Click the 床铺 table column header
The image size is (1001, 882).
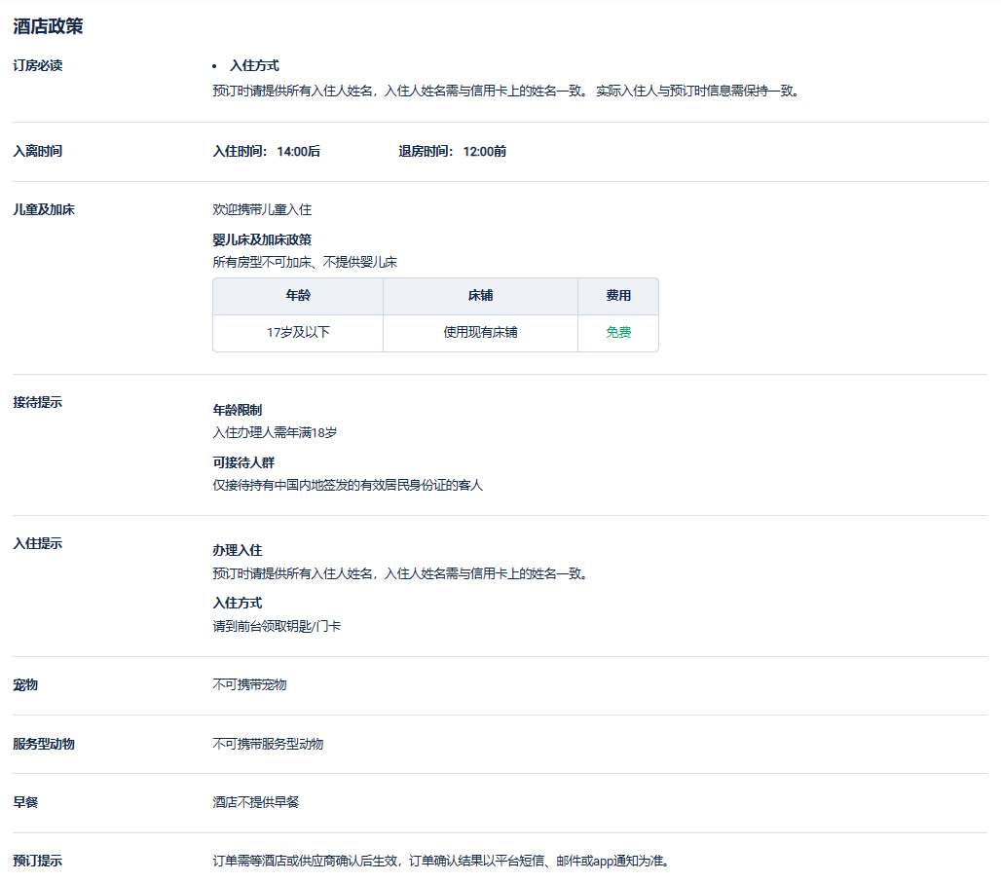click(480, 296)
